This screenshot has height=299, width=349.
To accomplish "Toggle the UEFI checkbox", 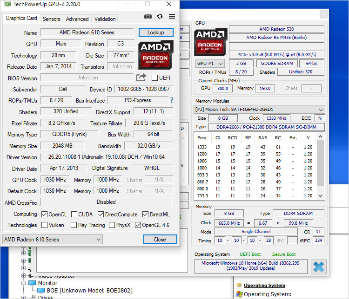I will pos(154,78).
